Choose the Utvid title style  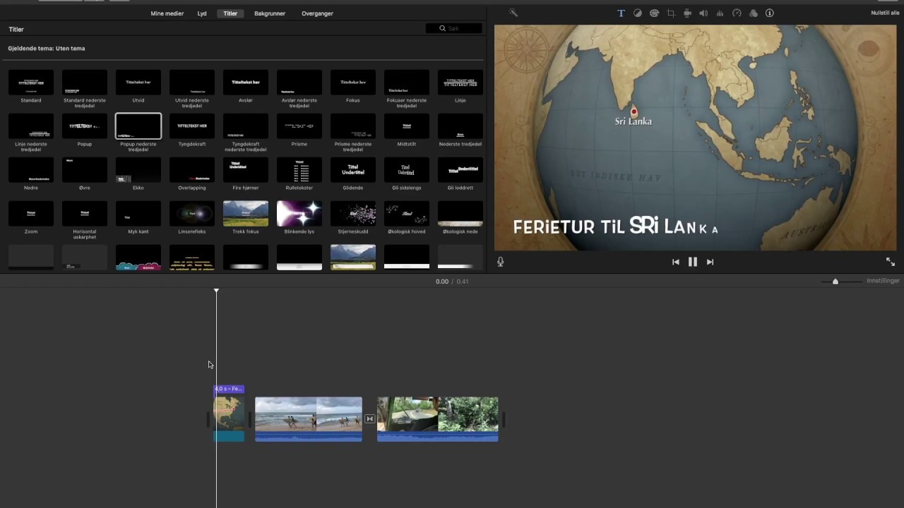tap(138, 83)
